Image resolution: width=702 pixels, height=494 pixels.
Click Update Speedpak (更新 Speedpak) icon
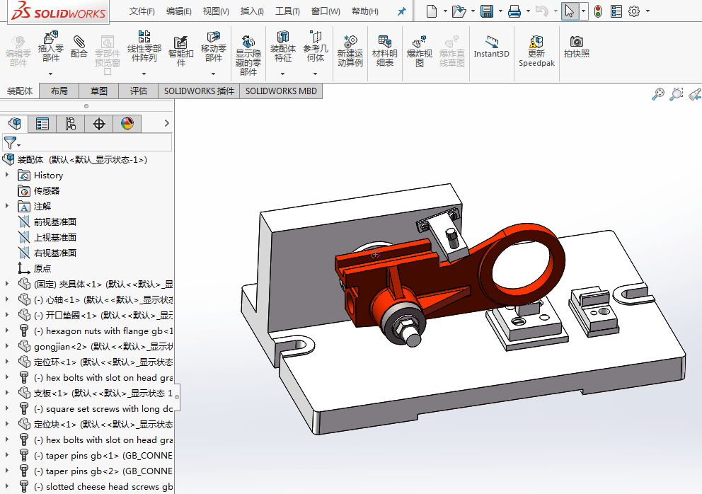pyautogui.click(x=536, y=51)
